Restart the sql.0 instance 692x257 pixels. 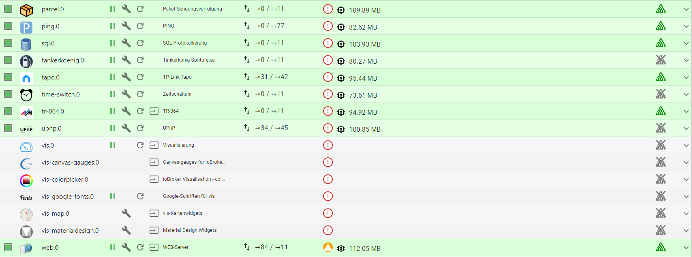pos(140,43)
